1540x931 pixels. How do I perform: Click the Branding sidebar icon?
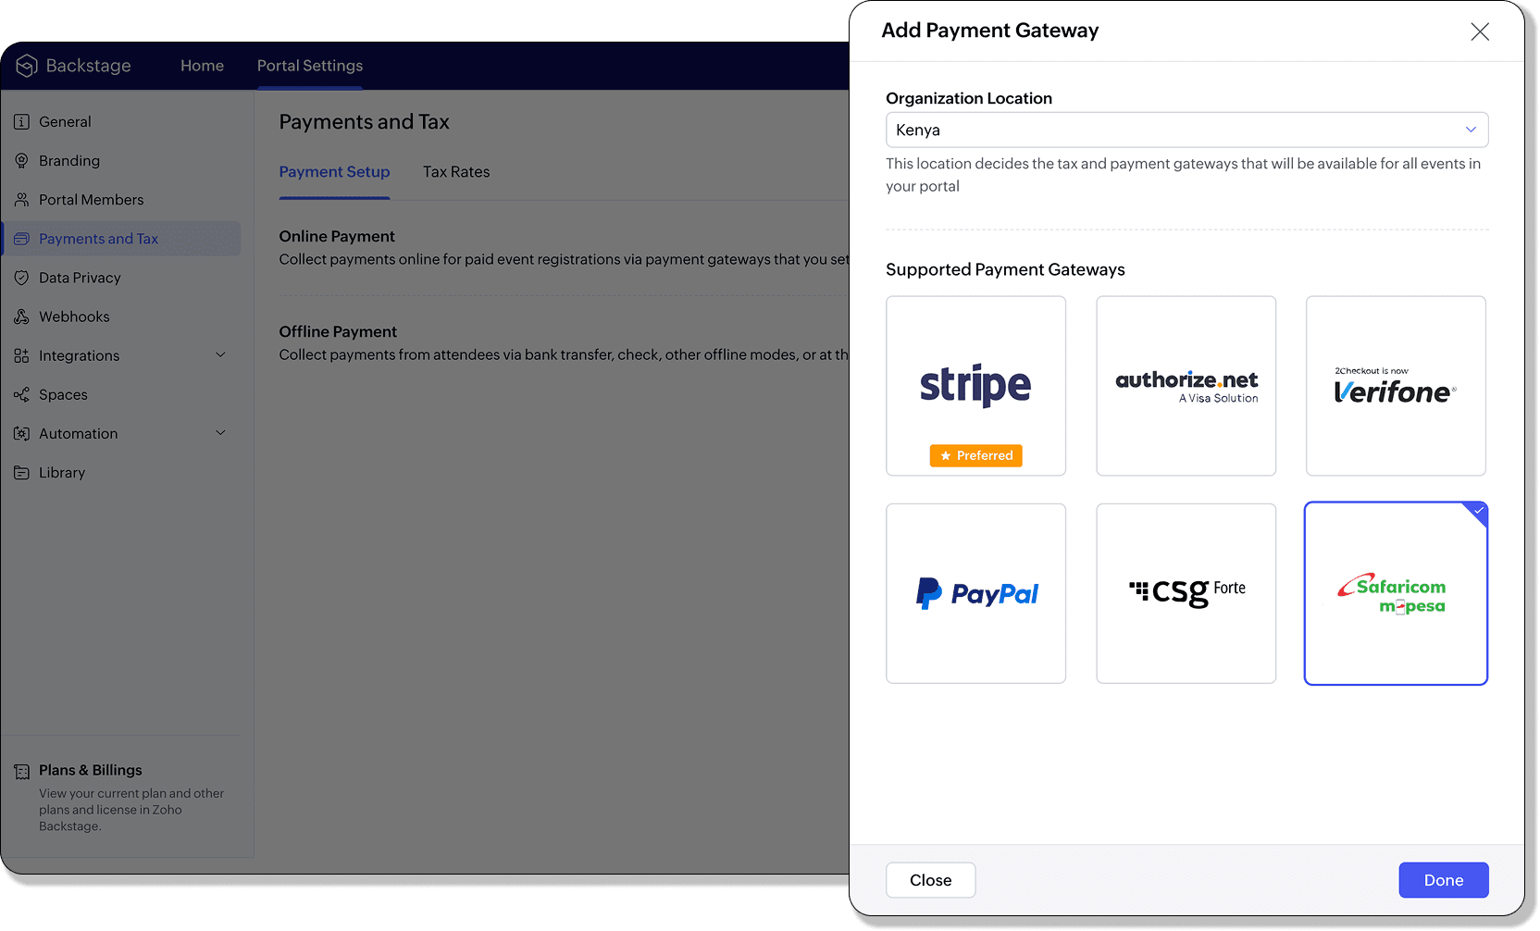(21, 161)
